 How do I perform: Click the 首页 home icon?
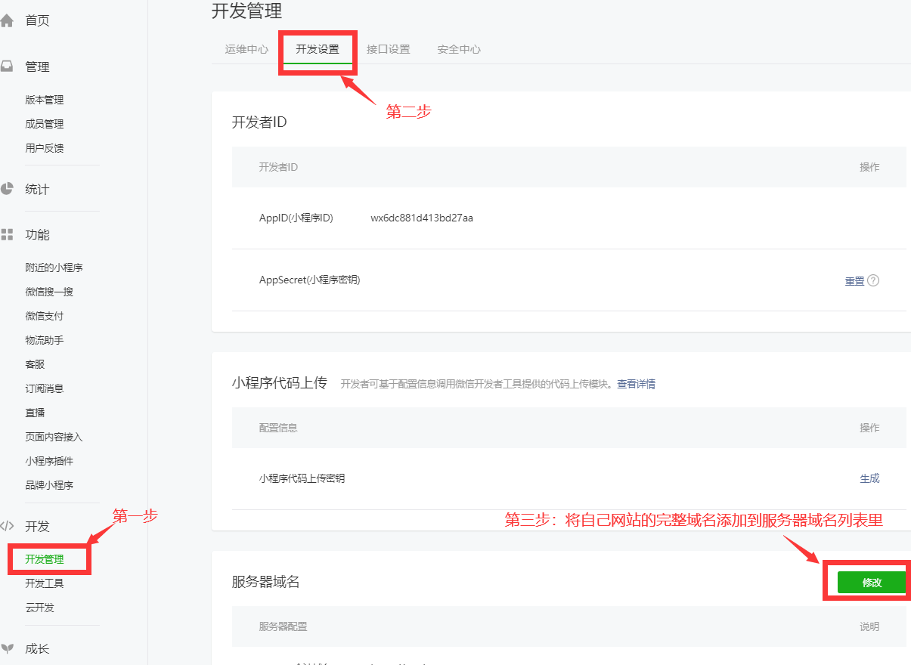[x=8, y=20]
